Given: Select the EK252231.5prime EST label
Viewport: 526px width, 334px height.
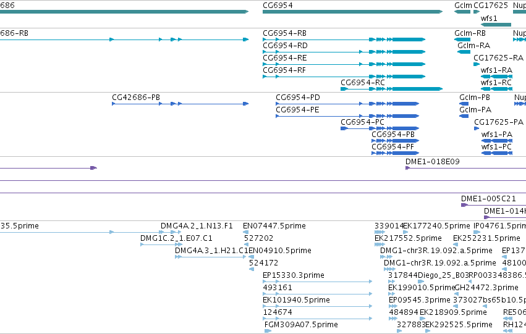Looking at the screenshot, I should pyautogui.click(x=487, y=238).
